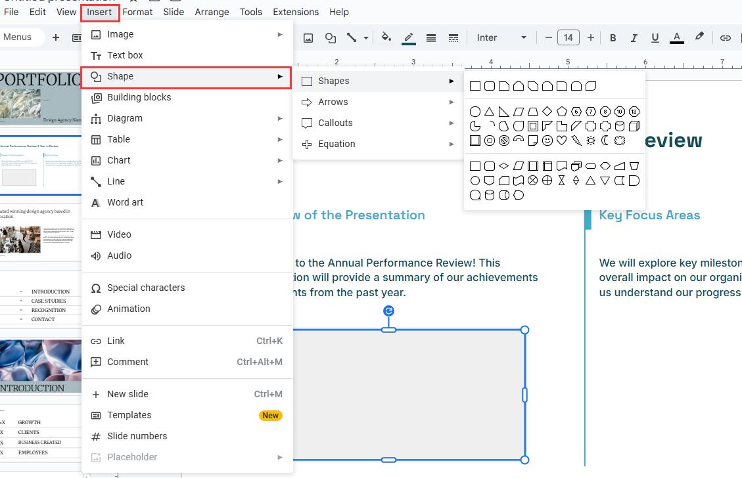This screenshot has width=742, height=478.
Task: Open the Extensions menu
Action: (296, 12)
